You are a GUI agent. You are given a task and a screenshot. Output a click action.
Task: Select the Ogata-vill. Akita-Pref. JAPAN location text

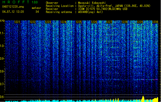(x=114, y=6)
